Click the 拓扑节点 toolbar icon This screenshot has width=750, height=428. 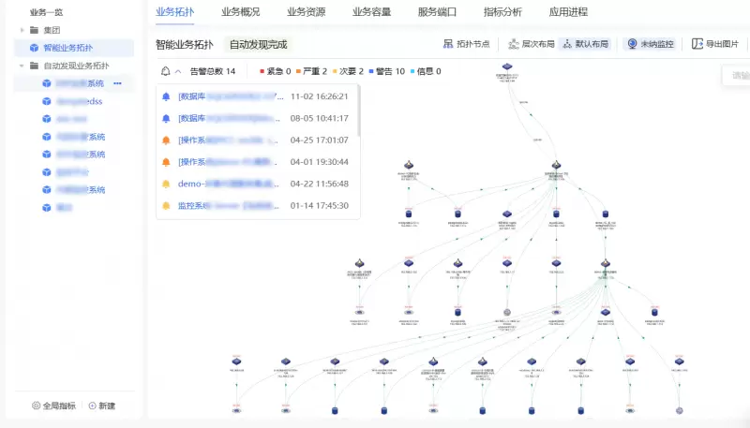coord(448,44)
